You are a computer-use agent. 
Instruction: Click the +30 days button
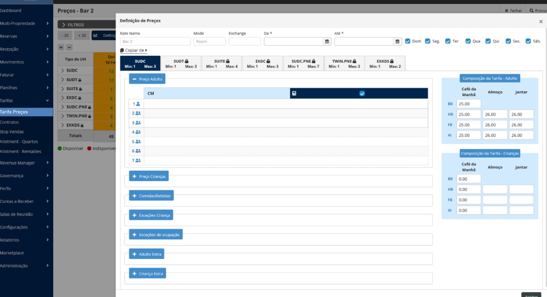[82, 35]
